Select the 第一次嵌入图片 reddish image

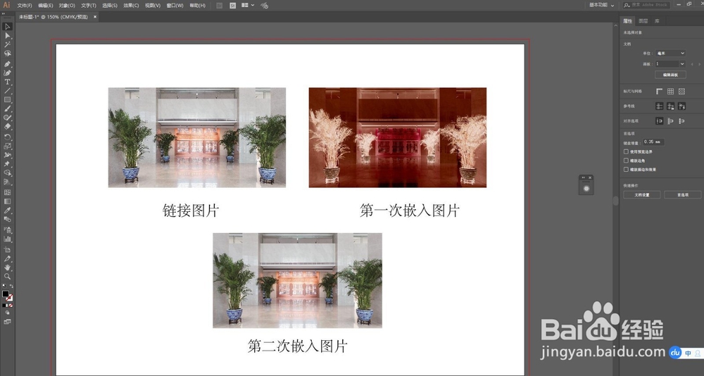pyautogui.click(x=397, y=137)
